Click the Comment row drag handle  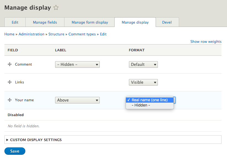point(10,64)
